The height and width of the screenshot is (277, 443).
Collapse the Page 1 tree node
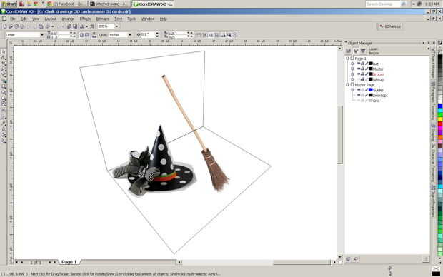click(347, 58)
